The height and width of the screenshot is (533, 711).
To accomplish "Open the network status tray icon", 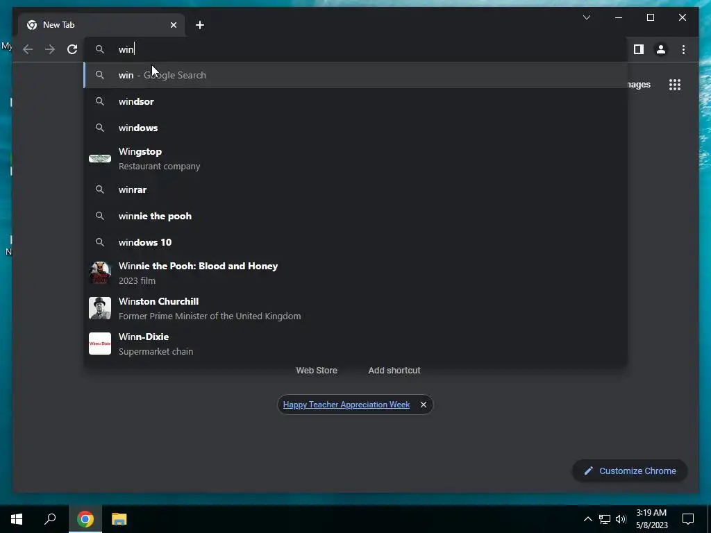I will click(x=605, y=519).
